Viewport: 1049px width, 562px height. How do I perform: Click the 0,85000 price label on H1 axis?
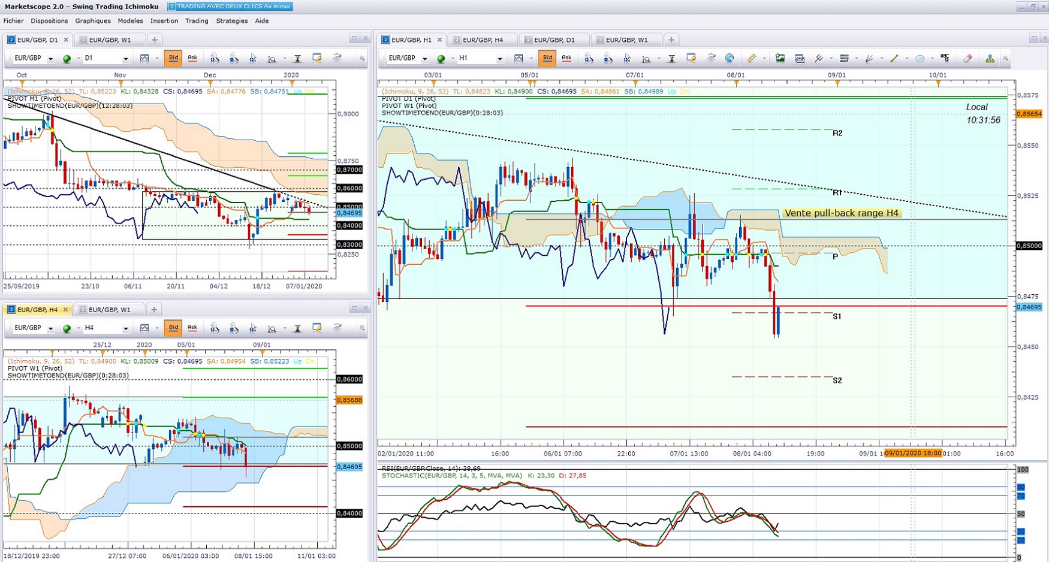tap(1029, 246)
